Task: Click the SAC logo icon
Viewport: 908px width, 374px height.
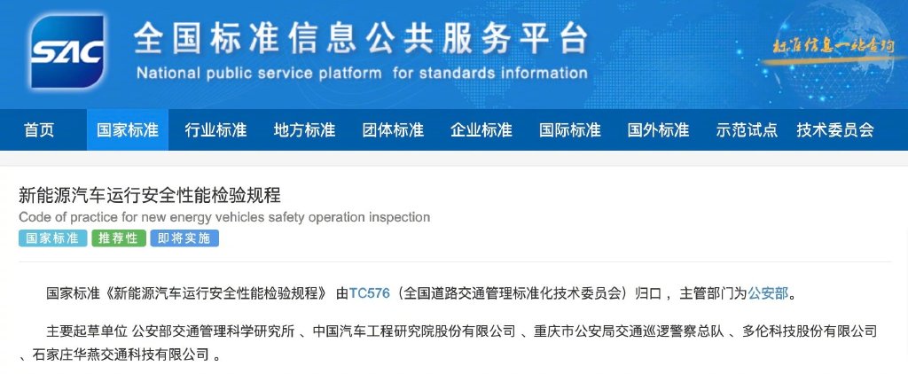Action: coord(67,51)
